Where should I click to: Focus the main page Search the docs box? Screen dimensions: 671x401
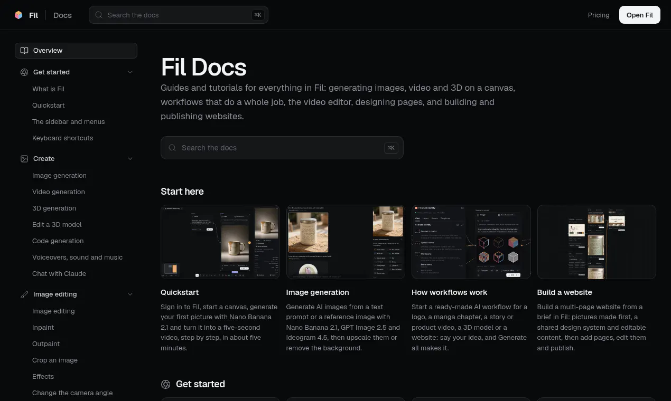pyautogui.click(x=282, y=148)
